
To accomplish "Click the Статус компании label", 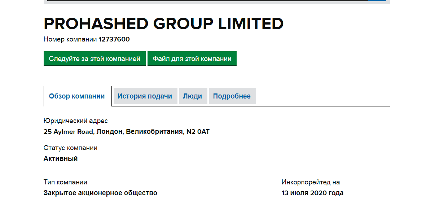I will point(70,148).
